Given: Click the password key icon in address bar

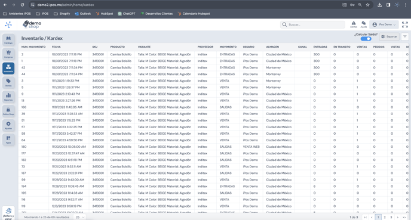Looking at the screenshot, I should click(352, 5).
